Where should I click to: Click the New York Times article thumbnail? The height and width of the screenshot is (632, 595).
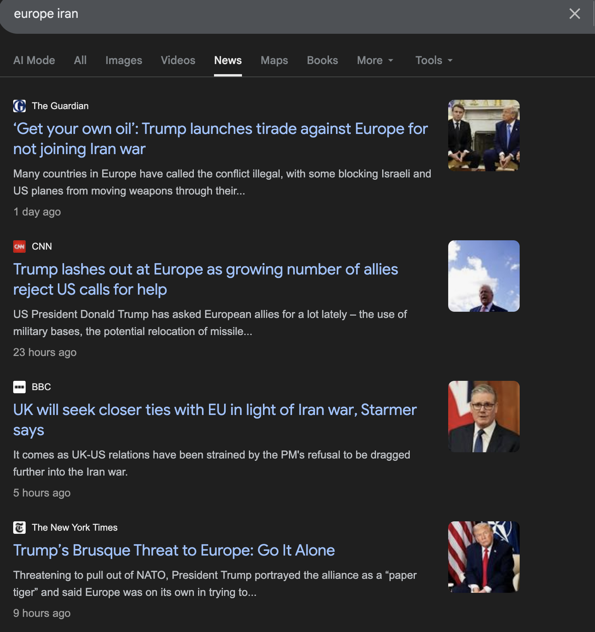(x=484, y=557)
